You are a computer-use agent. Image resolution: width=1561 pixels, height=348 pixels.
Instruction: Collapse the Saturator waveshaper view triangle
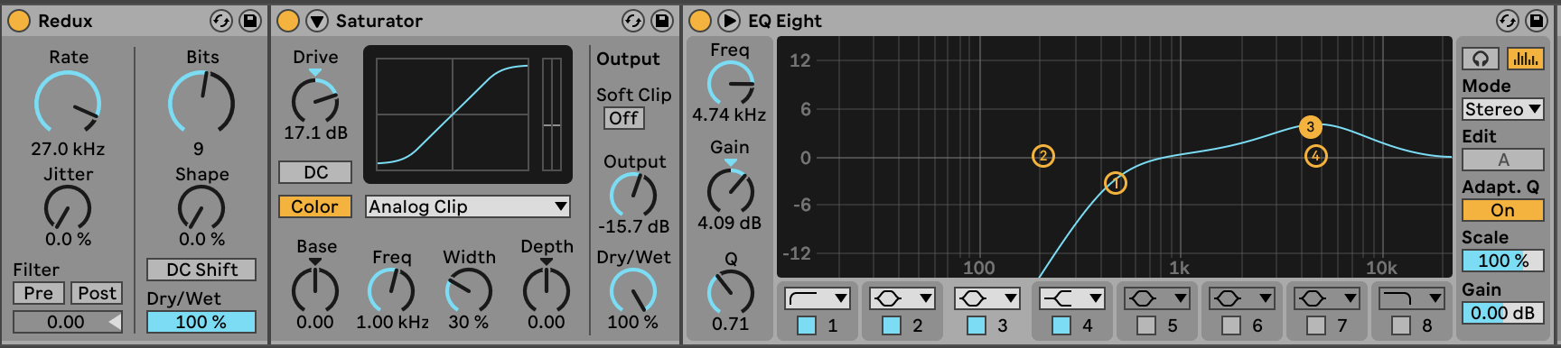pos(316,21)
